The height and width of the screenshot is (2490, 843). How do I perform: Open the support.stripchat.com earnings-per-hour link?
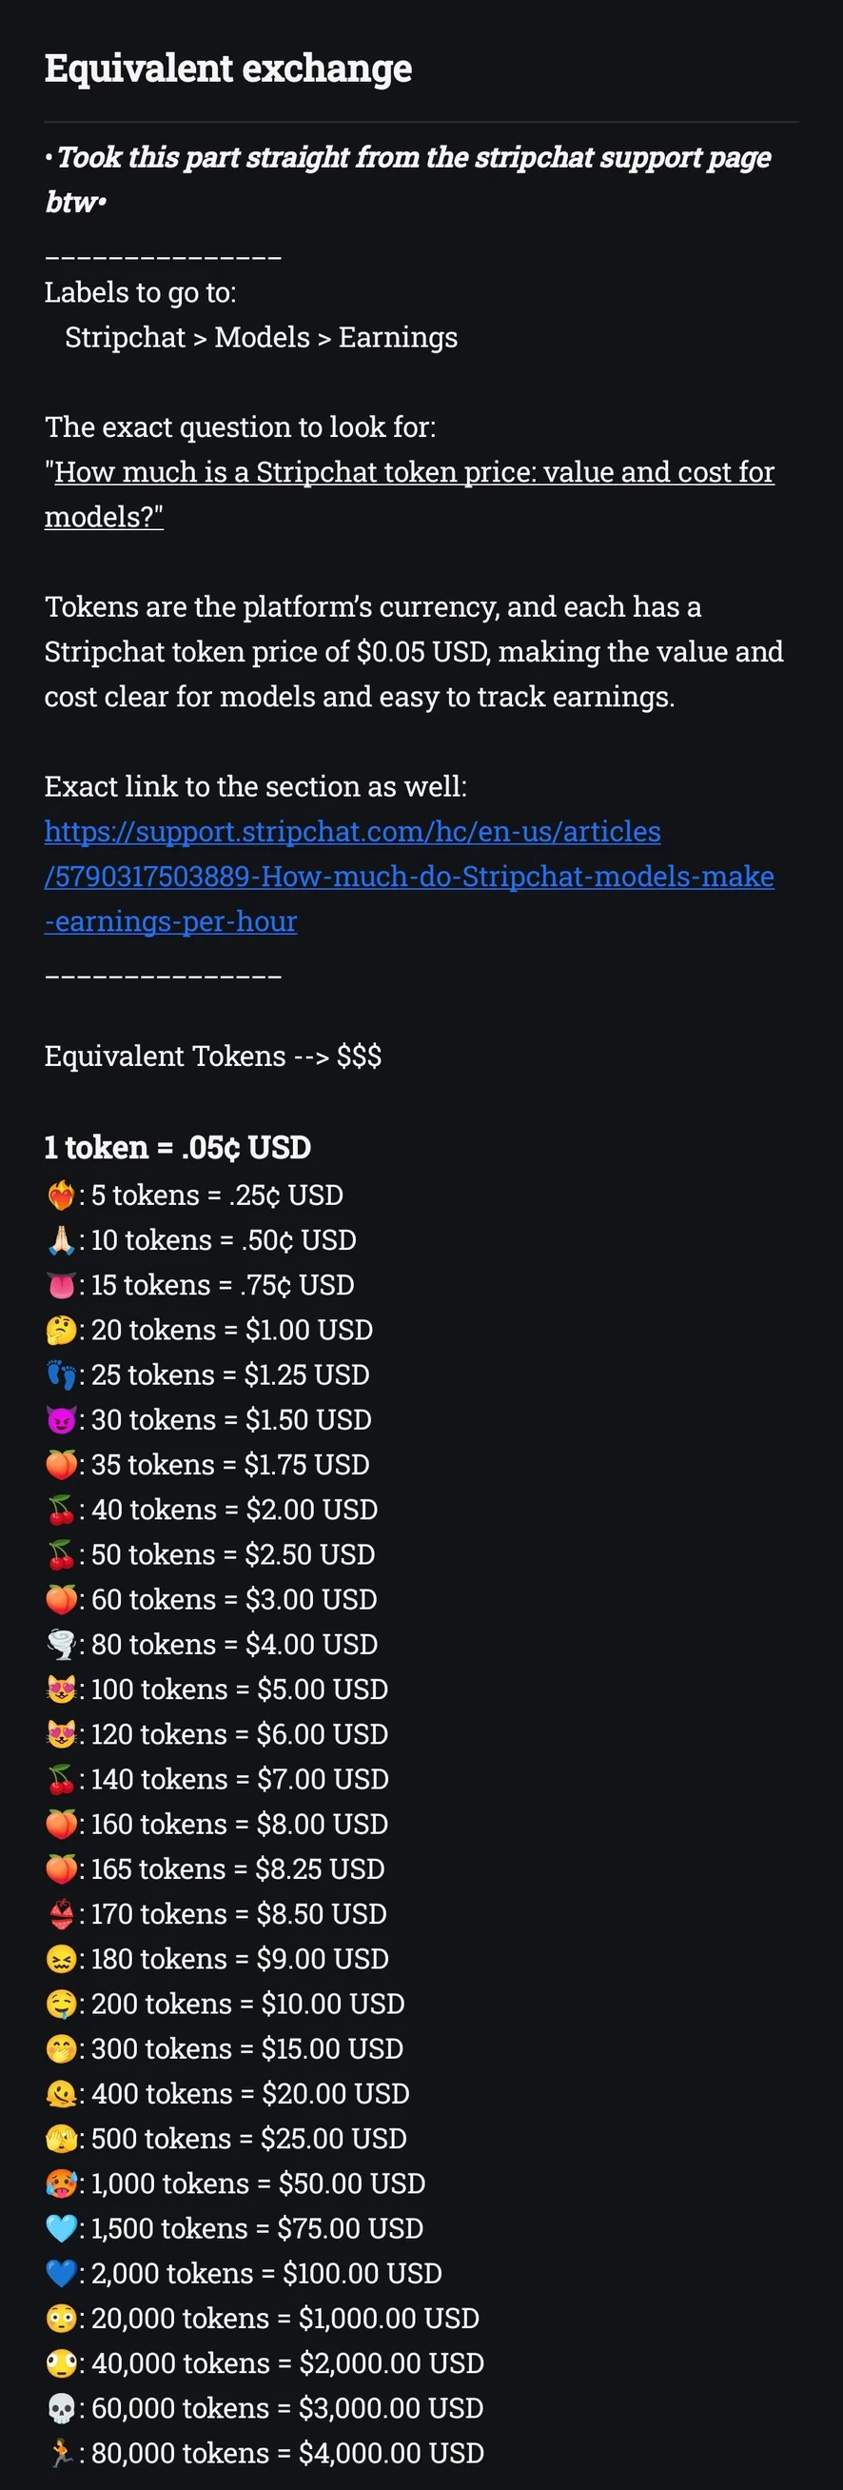pos(409,876)
